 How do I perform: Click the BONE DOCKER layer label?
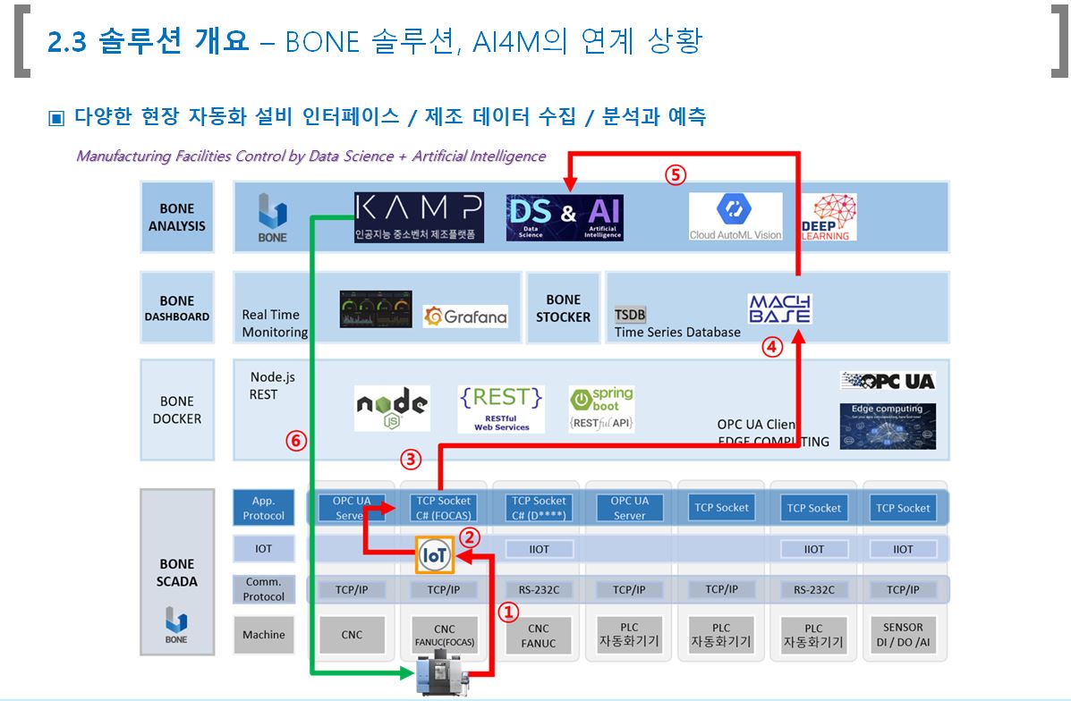[x=177, y=410]
